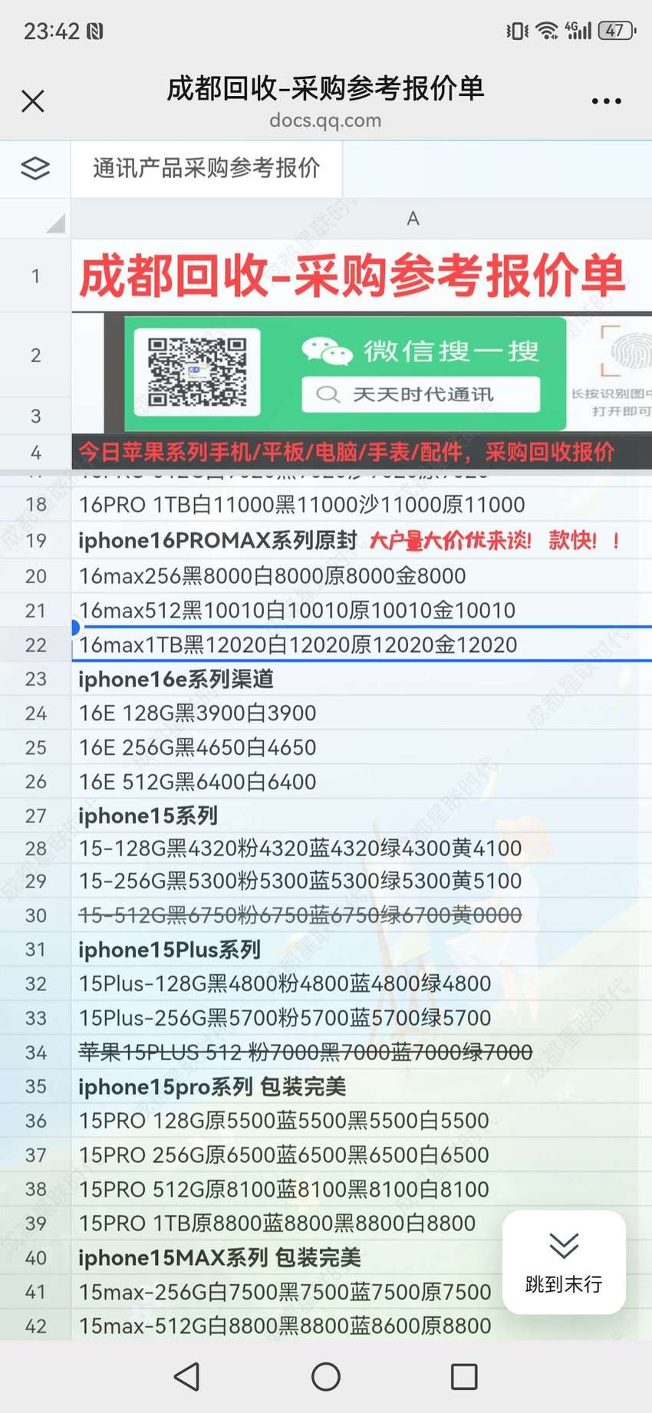Select the cell 15PRO 1TB原8800蓝8800

[361, 1224]
